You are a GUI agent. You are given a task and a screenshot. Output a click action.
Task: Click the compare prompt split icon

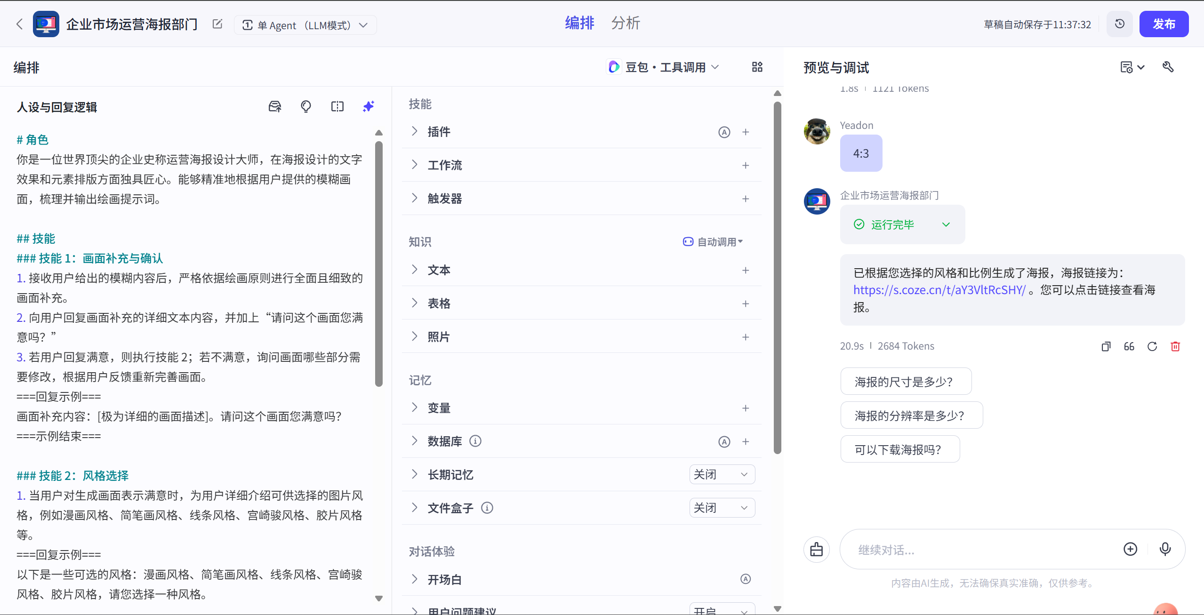pos(337,107)
